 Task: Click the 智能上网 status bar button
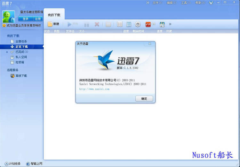34,163
